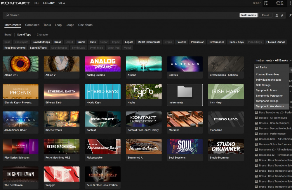Click the Instruments filter chip in search
Screen dimensions: 292x190
(x=248, y=15)
